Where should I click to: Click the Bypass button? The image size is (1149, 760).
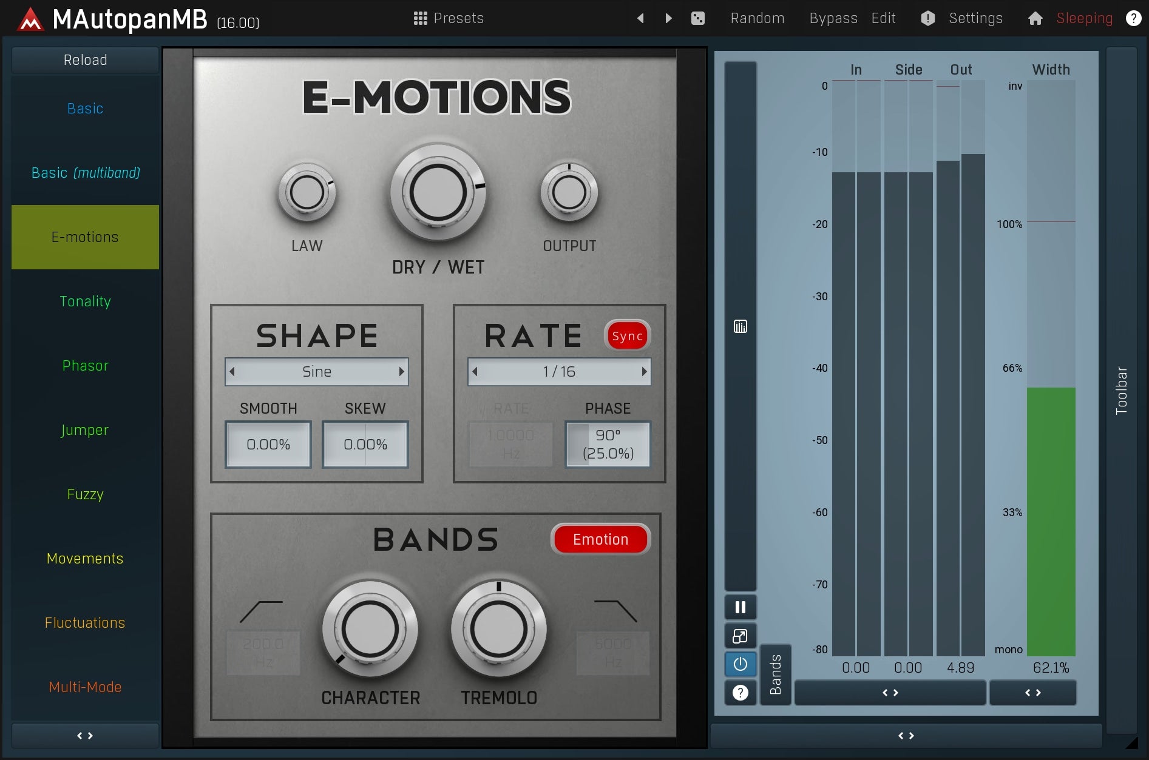pos(833,18)
